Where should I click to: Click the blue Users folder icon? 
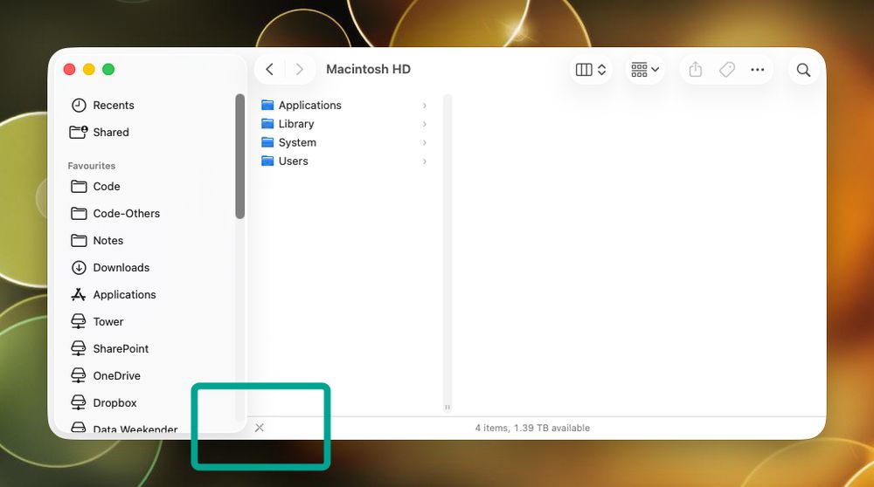click(267, 161)
